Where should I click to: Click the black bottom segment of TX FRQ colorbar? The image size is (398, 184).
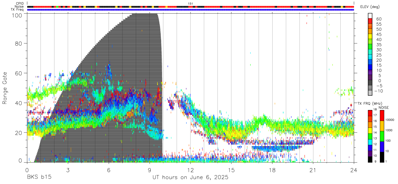click(370, 160)
